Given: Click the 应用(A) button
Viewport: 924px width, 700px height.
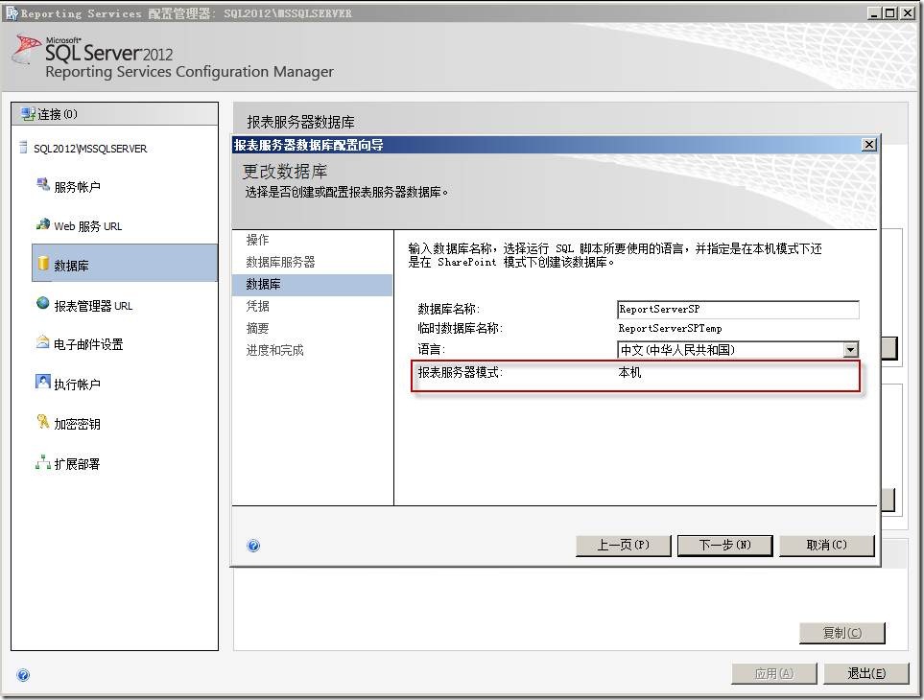Looking at the screenshot, I should click(x=774, y=673).
